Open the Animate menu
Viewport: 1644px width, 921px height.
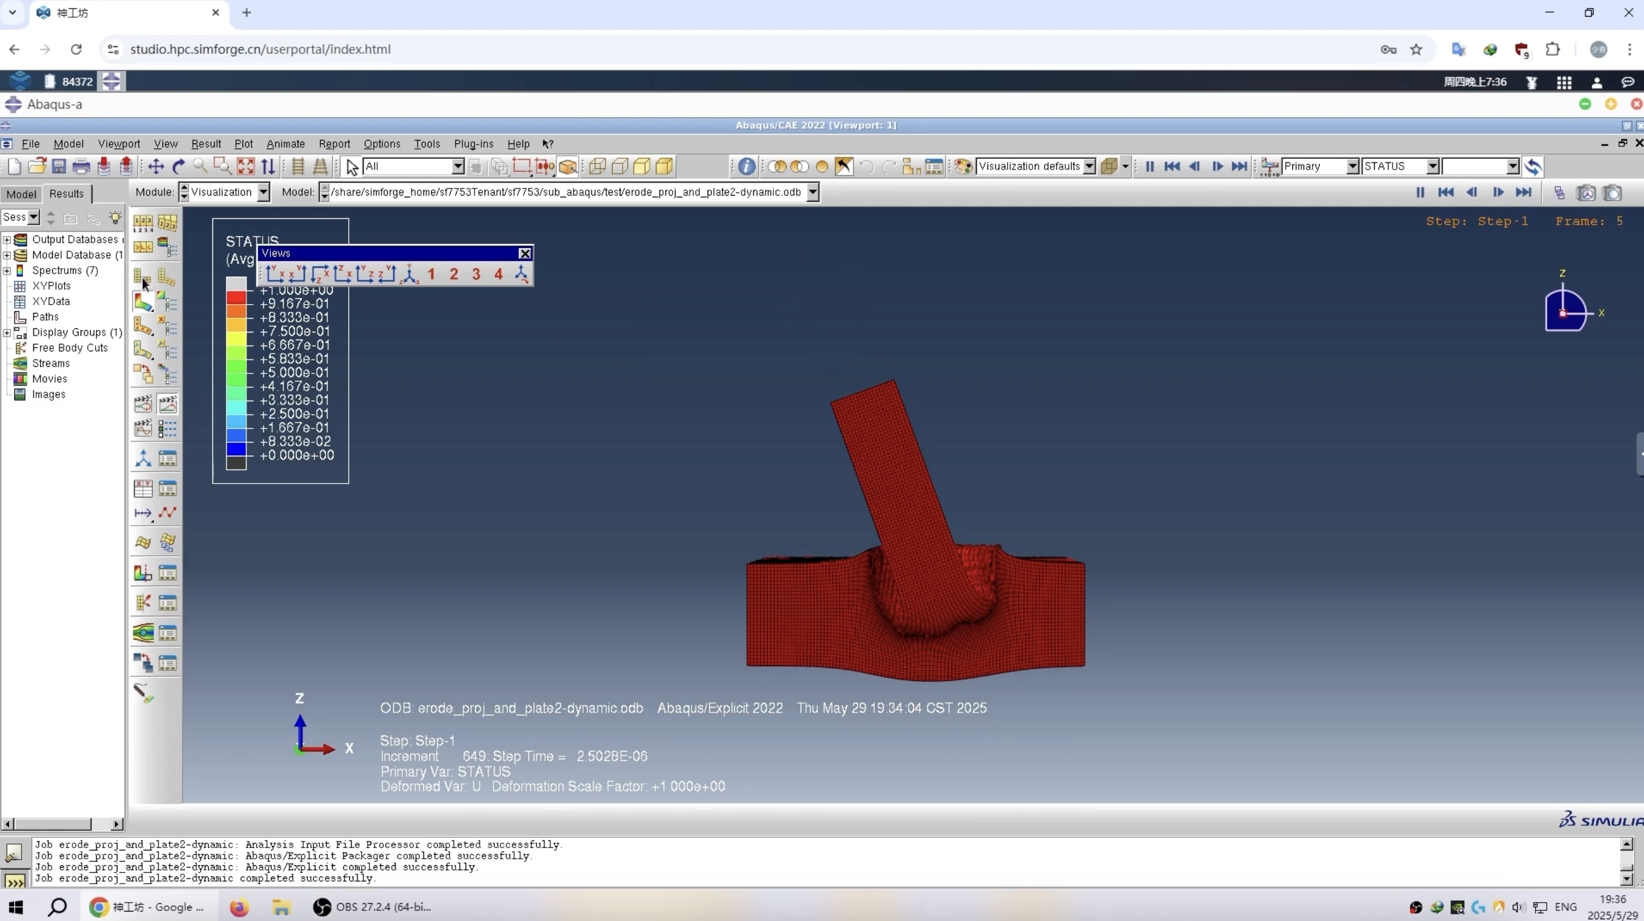285,144
